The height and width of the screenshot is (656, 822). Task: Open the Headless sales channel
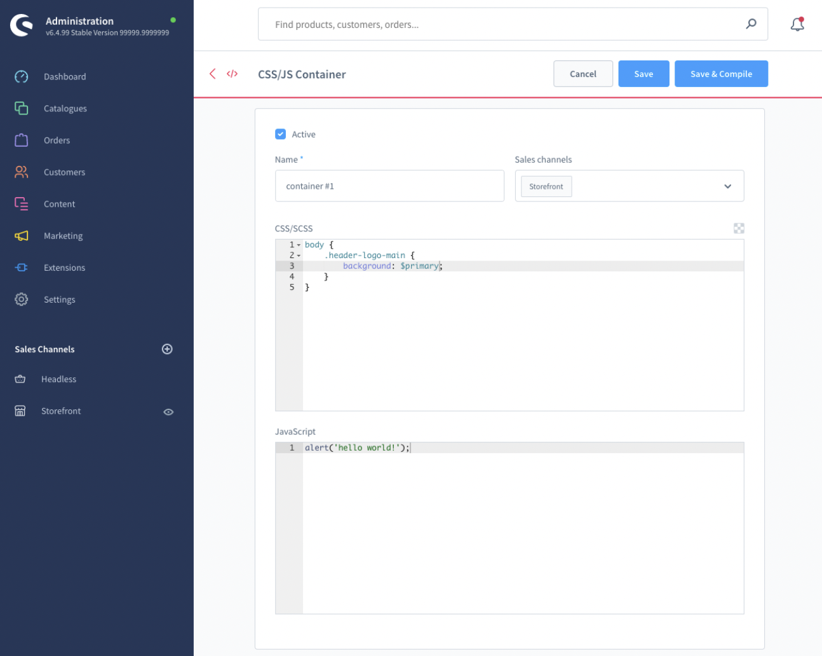click(58, 379)
